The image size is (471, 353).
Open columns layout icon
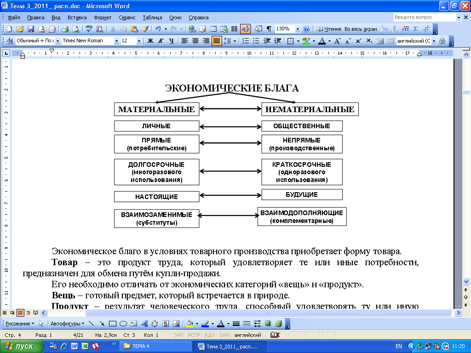click(x=234, y=29)
